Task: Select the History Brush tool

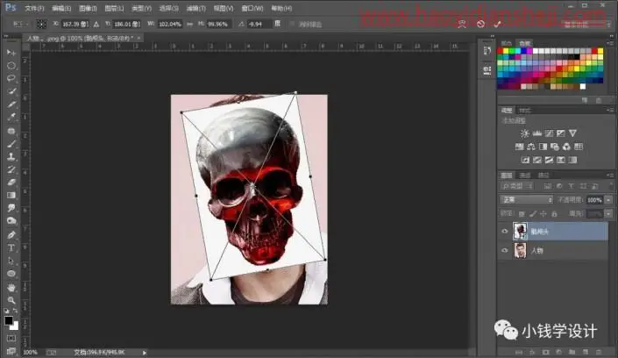Action: point(11,169)
